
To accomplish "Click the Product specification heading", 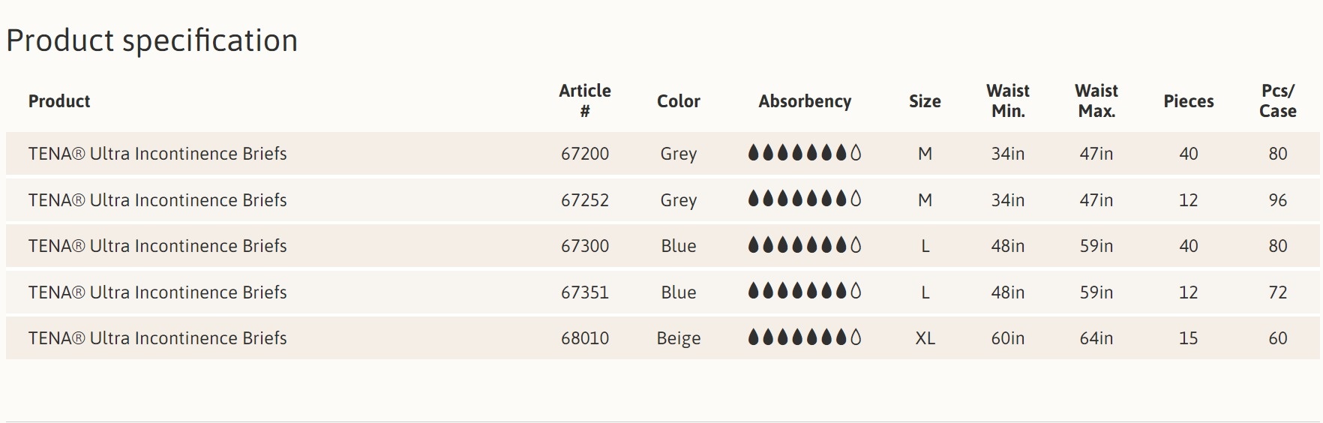I will pyautogui.click(x=152, y=40).
